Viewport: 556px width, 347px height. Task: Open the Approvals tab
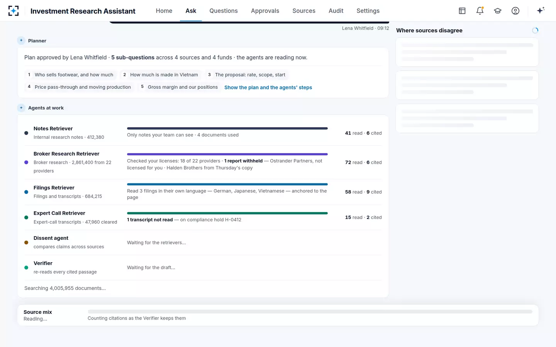tap(265, 11)
